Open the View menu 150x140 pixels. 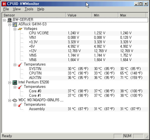[x=17, y=9]
